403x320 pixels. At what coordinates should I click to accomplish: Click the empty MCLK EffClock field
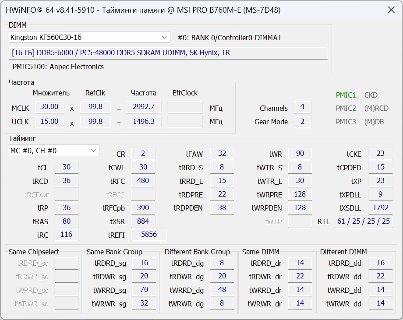[185, 107]
